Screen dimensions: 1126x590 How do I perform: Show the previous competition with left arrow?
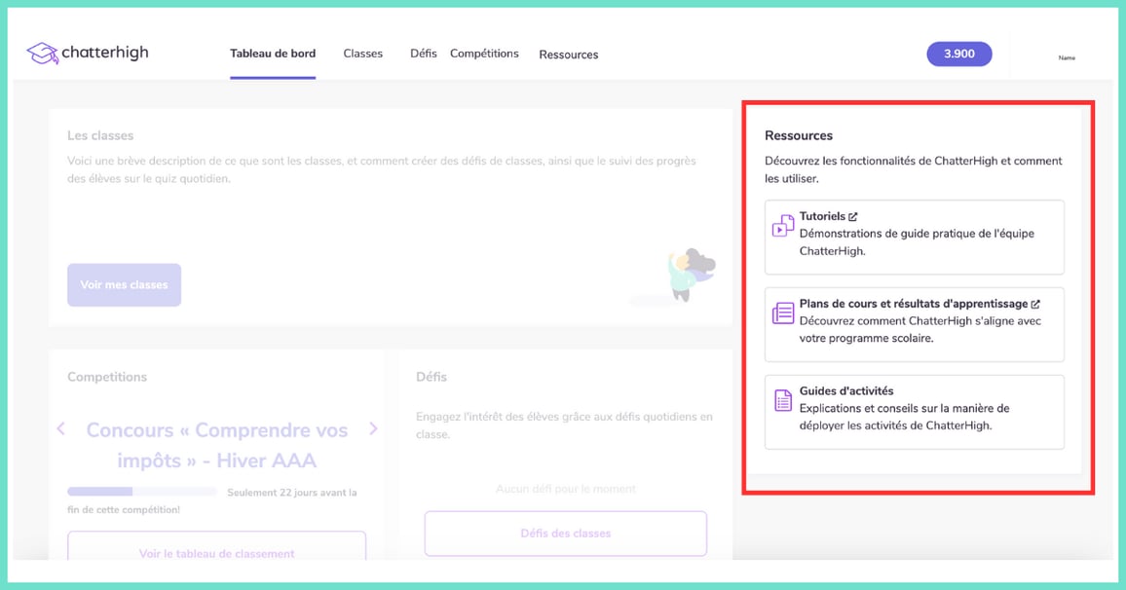(60, 428)
